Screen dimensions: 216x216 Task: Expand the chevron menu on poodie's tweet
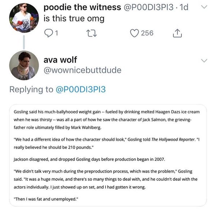tap(204, 7)
